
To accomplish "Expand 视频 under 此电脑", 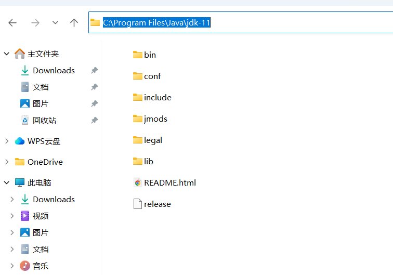I will [x=12, y=216].
